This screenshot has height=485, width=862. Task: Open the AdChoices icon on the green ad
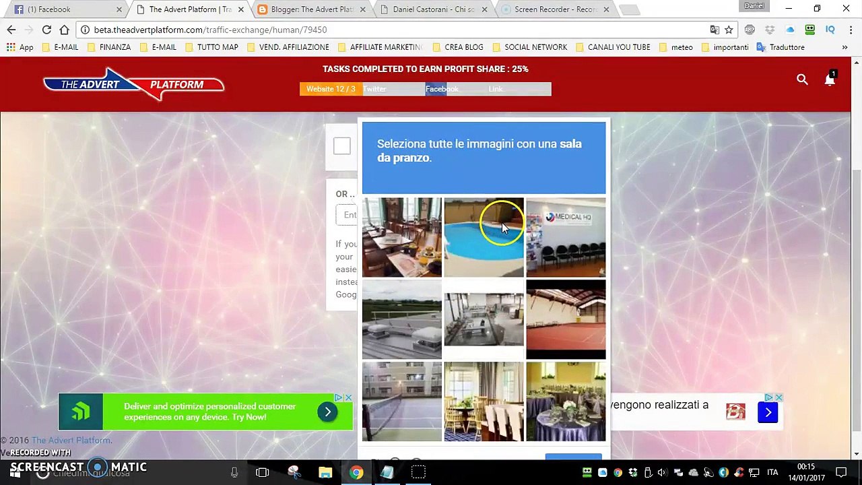click(x=339, y=397)
